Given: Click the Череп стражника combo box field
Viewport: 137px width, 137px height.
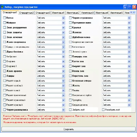Looking at the screenshot, I should [116, 18].
